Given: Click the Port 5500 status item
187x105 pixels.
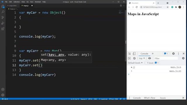Looking at the screenshot, I should (x=113, y=99).
